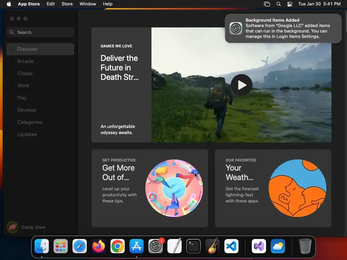Select Discover in the sidebar
Viewport: 347px width, 260px height.
pos(40,49)
